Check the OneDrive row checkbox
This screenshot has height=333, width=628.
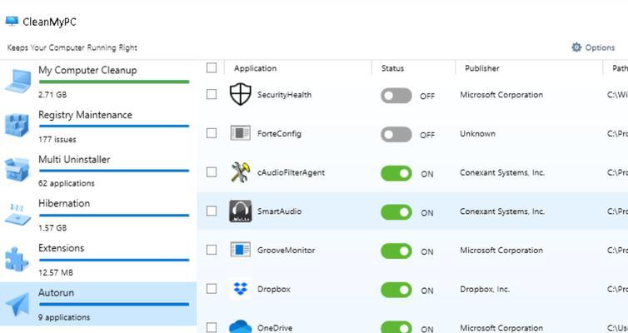[212, 327]
